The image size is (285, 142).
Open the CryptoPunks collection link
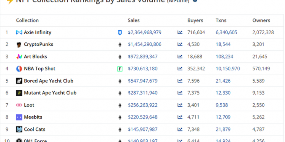coord(38,44)
